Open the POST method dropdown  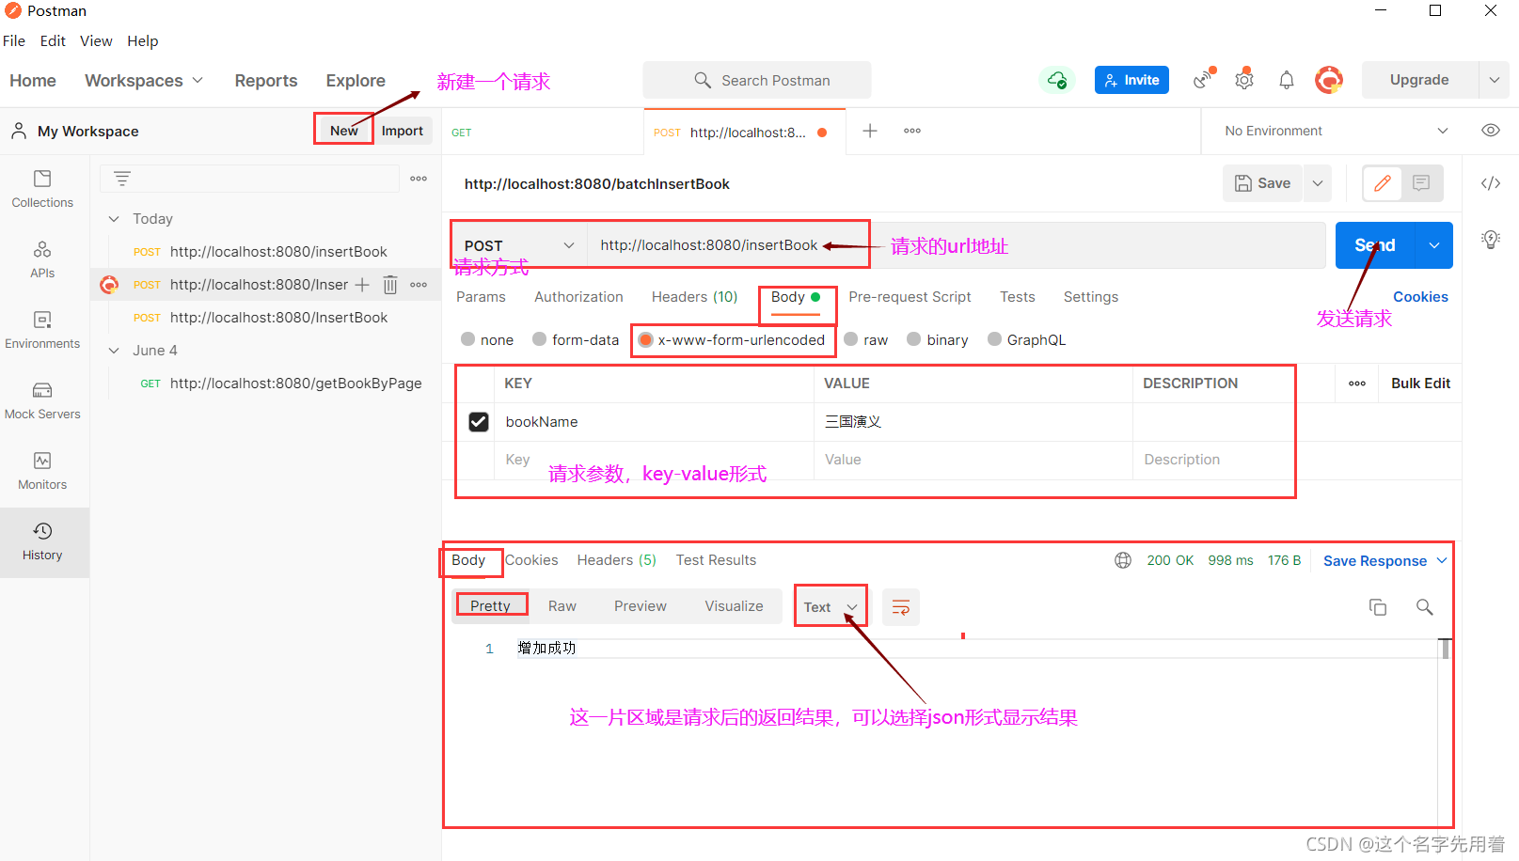pos(519,245)
